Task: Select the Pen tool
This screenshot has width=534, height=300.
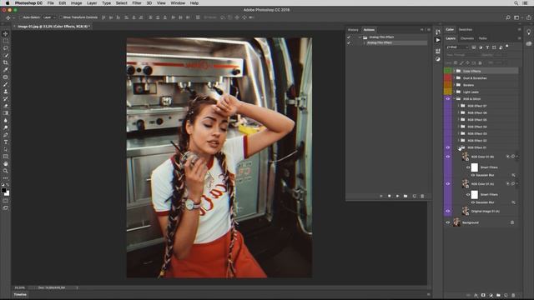Action: 6,135
